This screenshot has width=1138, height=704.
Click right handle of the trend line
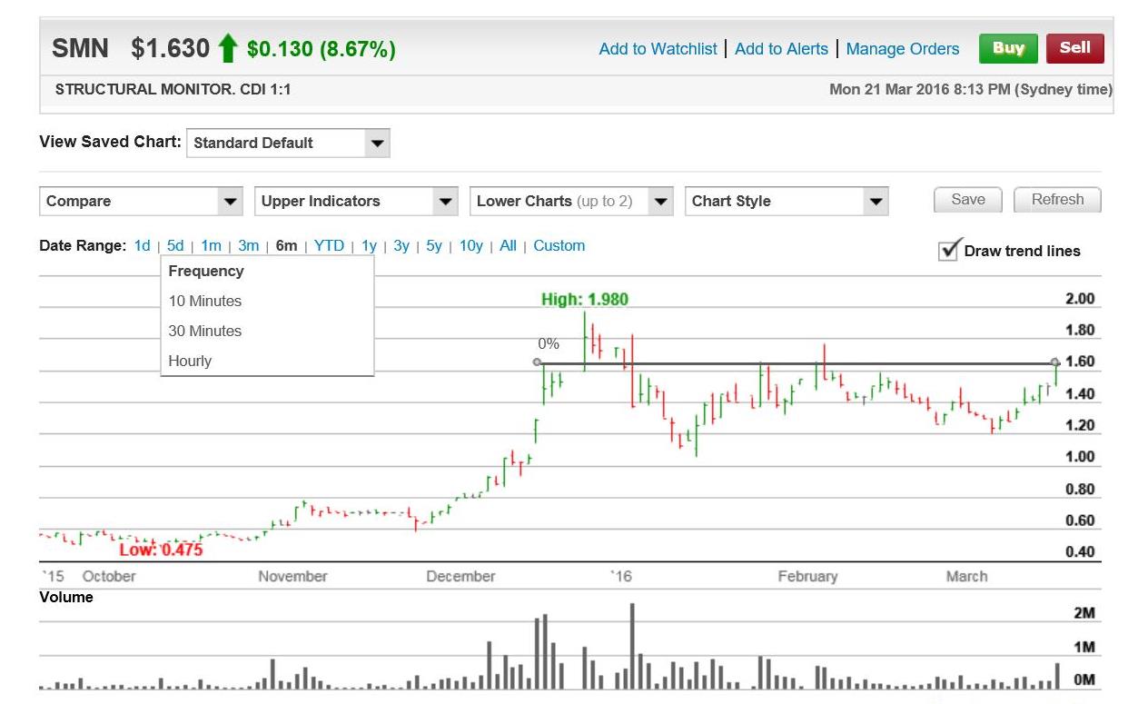1054,362
